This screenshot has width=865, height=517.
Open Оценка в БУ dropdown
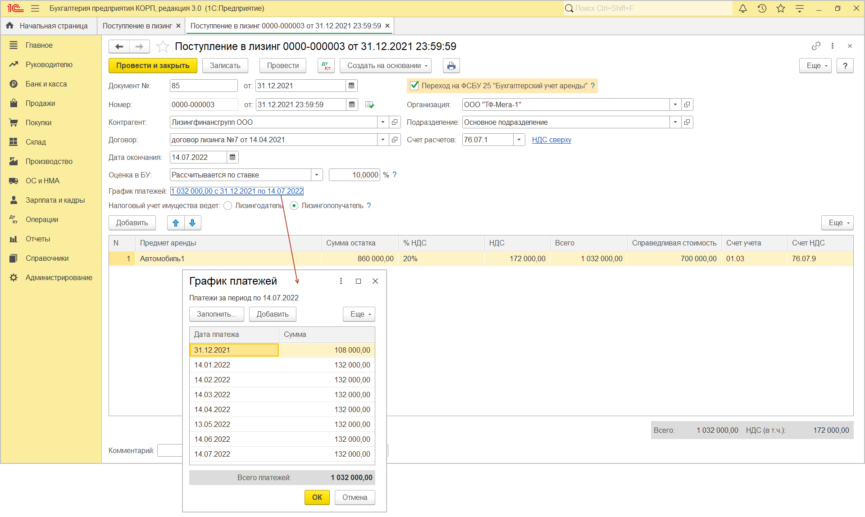pyautogui.click(x=316, y=175)
